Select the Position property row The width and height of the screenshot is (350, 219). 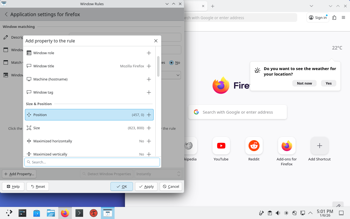(x=82, y=115)
